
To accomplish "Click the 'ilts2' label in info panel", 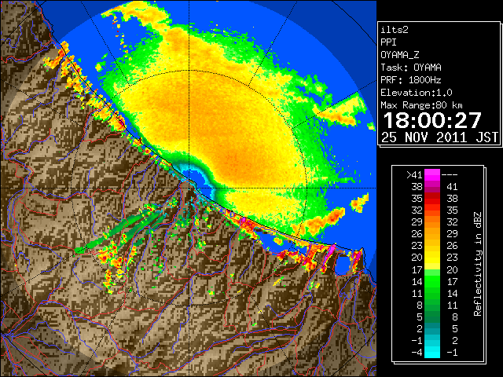I will 395,30.
